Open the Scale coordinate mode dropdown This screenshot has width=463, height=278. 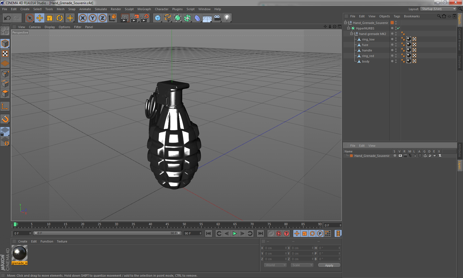tap(302, 265)
